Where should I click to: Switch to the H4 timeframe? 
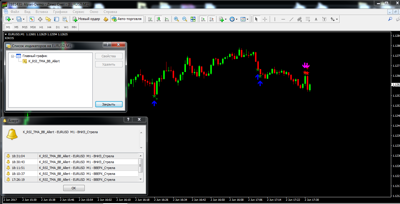[x=49, y=27]
